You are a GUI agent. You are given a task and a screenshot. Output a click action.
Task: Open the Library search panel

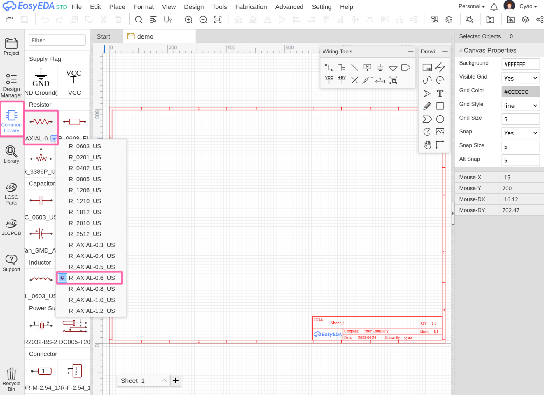point(11,154)
